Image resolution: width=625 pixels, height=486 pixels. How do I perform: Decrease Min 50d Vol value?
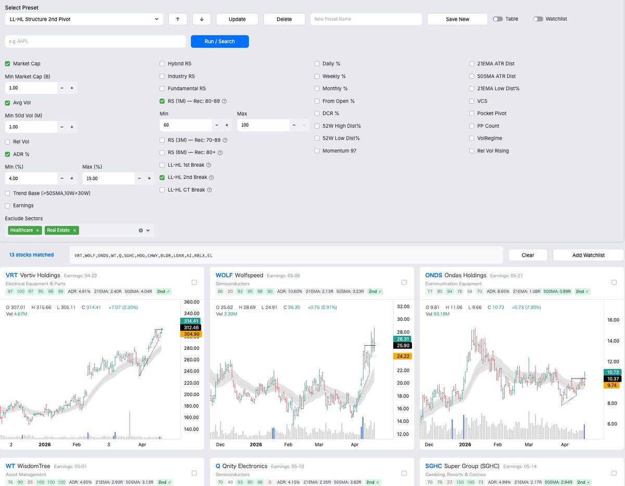(62, 127)
